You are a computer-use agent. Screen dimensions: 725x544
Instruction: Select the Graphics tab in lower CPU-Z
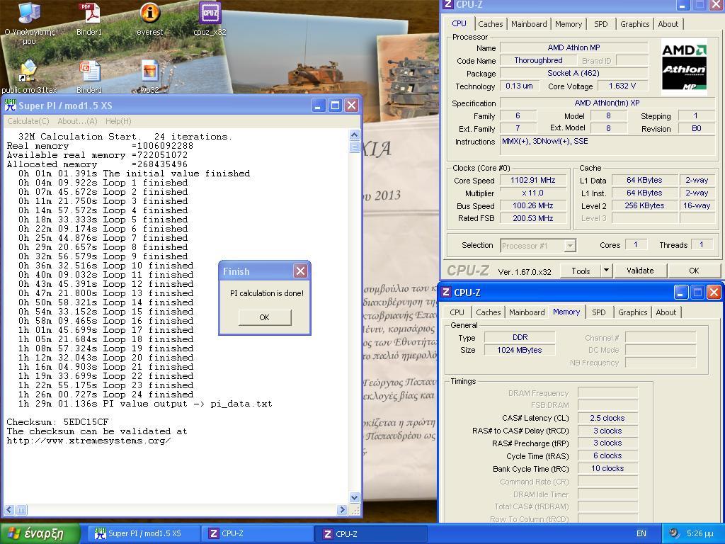point(632,312)
